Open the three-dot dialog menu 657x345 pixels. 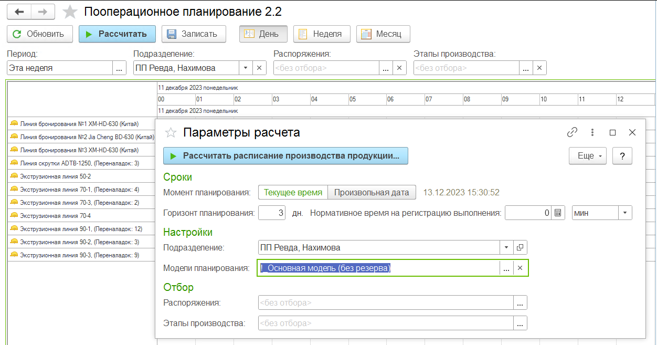(592, 132)
